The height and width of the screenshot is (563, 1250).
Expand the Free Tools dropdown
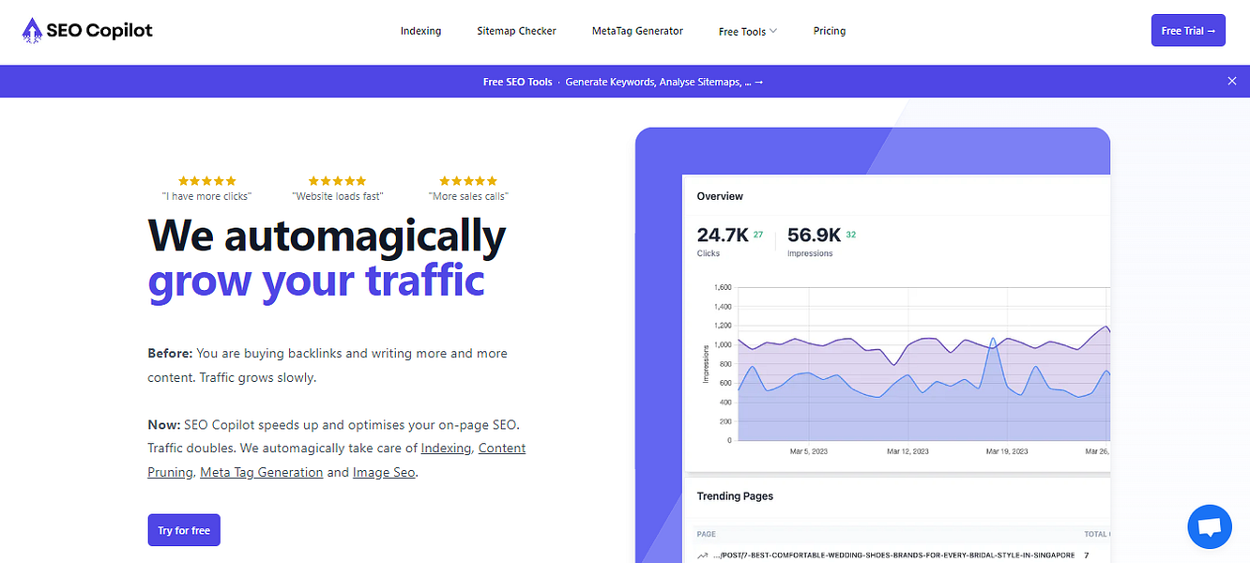click(x=747, y=31)
